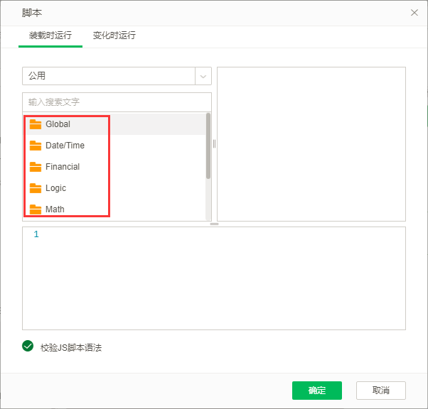Select the Math tree entry label
This screenshot has height=409, width=428.
(55, 209)
